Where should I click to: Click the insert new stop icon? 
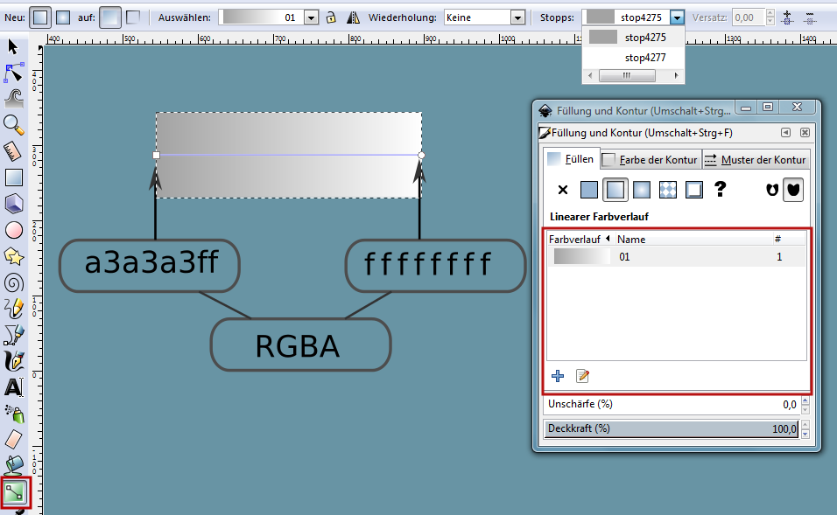(x=787, y=17)
